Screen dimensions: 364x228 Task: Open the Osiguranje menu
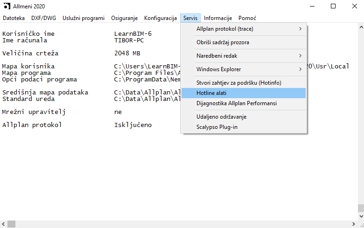coord(125,18)
